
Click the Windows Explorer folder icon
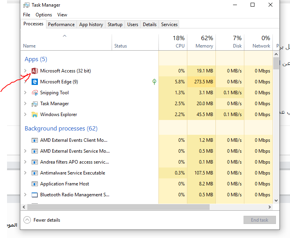pyautogui.click(x=34, y=115)
